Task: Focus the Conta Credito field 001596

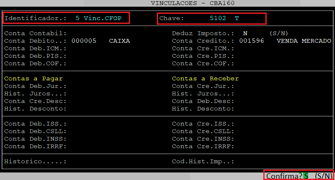Action: pyautogui.click(x=252, y=41)
